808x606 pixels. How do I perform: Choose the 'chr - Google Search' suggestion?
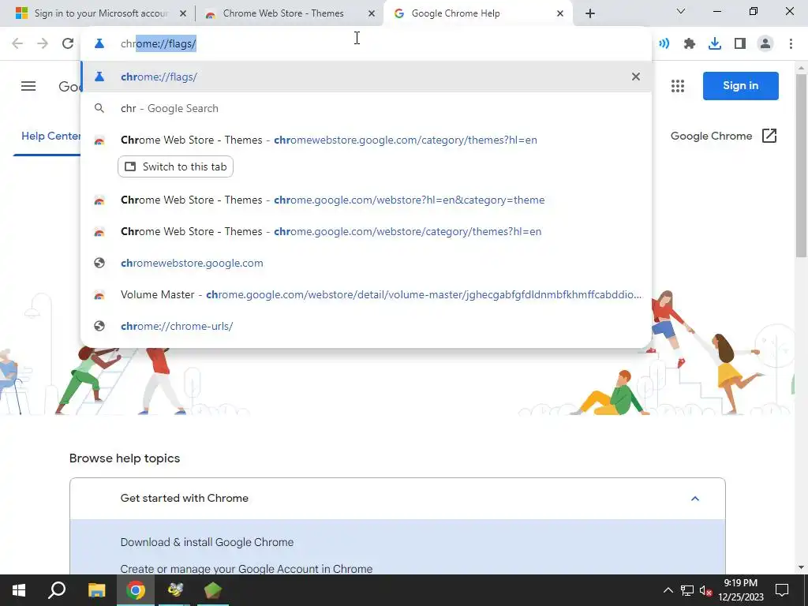(366, 108)
